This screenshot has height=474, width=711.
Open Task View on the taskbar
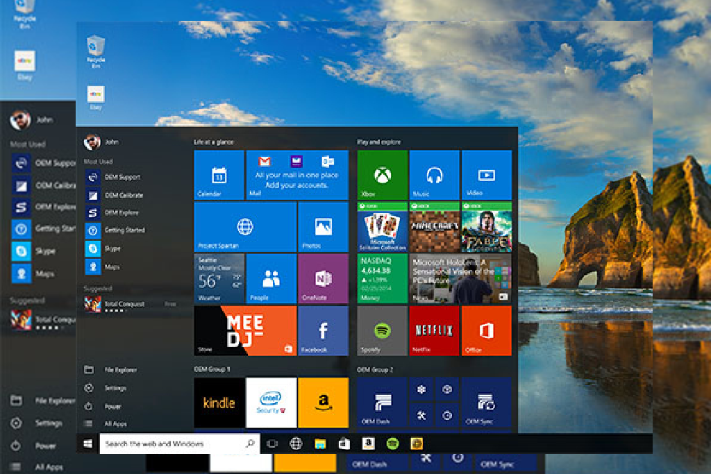[x=272, y=443]
